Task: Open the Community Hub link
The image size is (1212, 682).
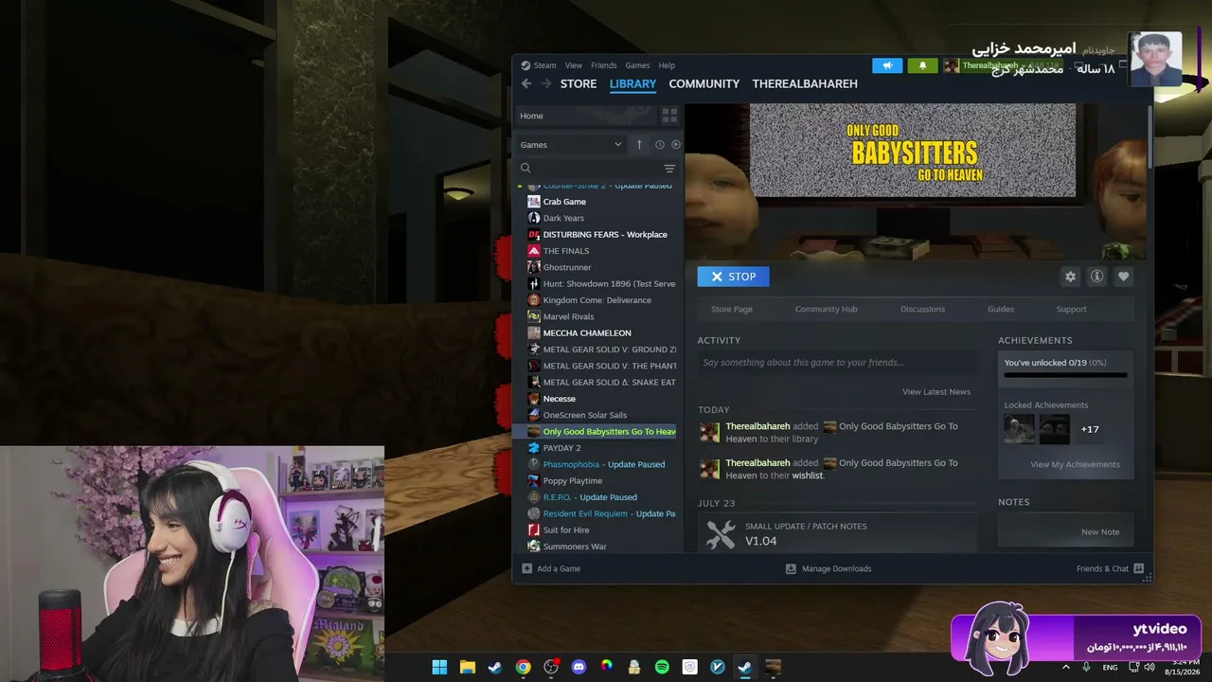Action: coord(826,309)
